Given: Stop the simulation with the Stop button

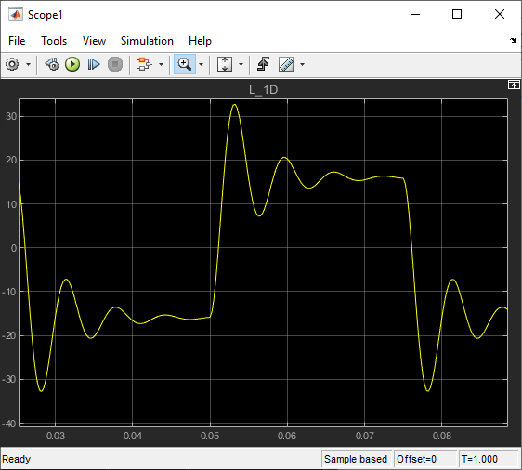Looking at the screenshot, I should 115,64.
